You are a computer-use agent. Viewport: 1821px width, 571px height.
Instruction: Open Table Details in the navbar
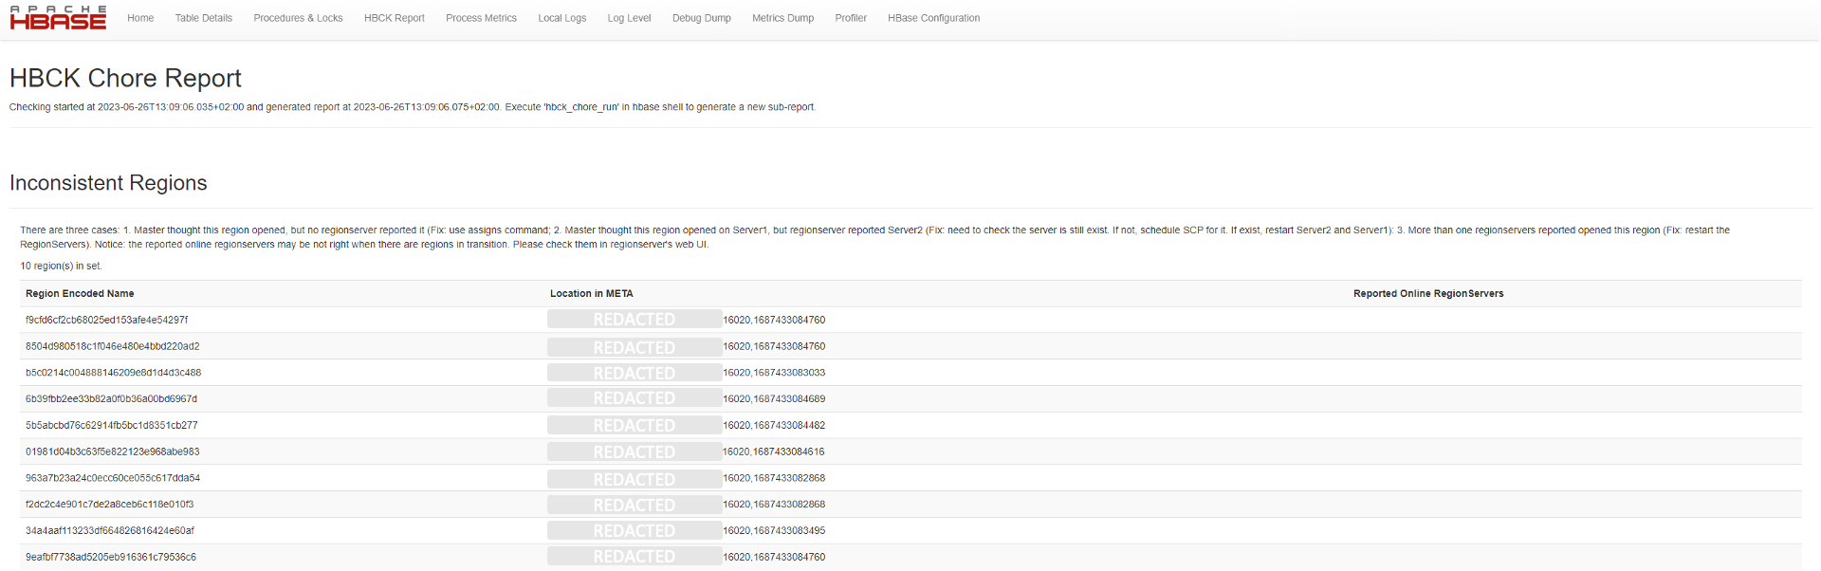[204, 18]
